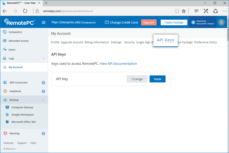Click the View button for API Key
The image size is (229, 153).
[x=157, y=79]
